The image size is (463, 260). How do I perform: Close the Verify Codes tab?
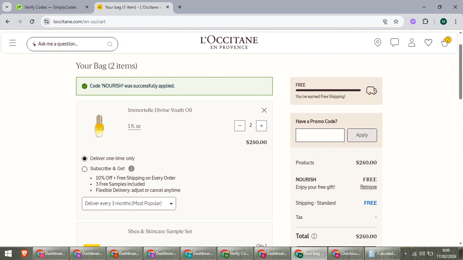87,7
